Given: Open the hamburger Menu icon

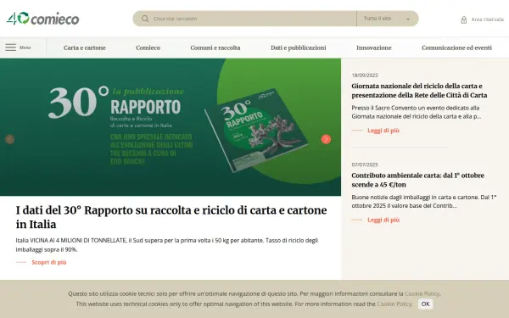Looking at the screenshot, I should coord(10,47).
